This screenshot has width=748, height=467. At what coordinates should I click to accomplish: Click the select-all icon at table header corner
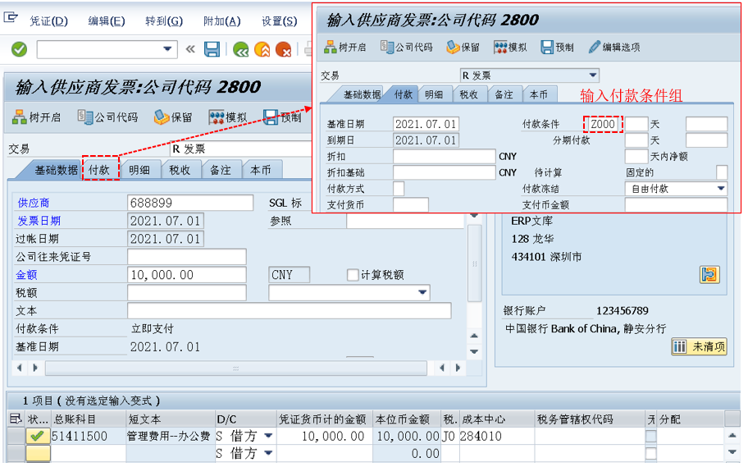pyautogui.click(x=16, y=419)
